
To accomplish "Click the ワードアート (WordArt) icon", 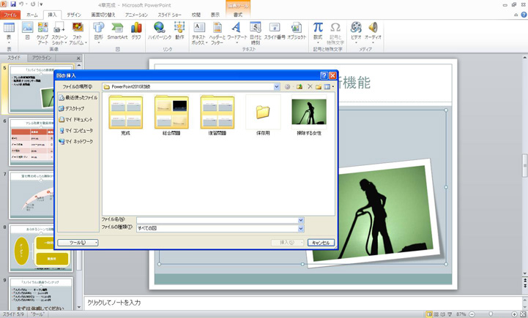I will click(x=237, y=30).
